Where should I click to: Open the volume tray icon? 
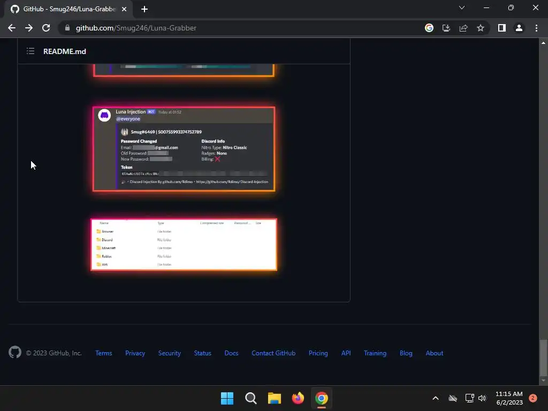click(x=482, y=398)
